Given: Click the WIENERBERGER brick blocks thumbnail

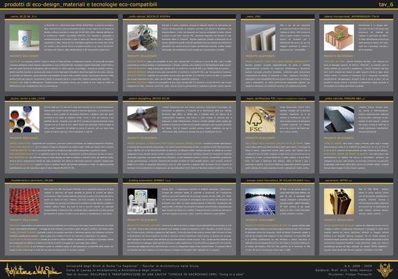Looking at the screenshot, I should pyautogui.click(x=339, y=38).
